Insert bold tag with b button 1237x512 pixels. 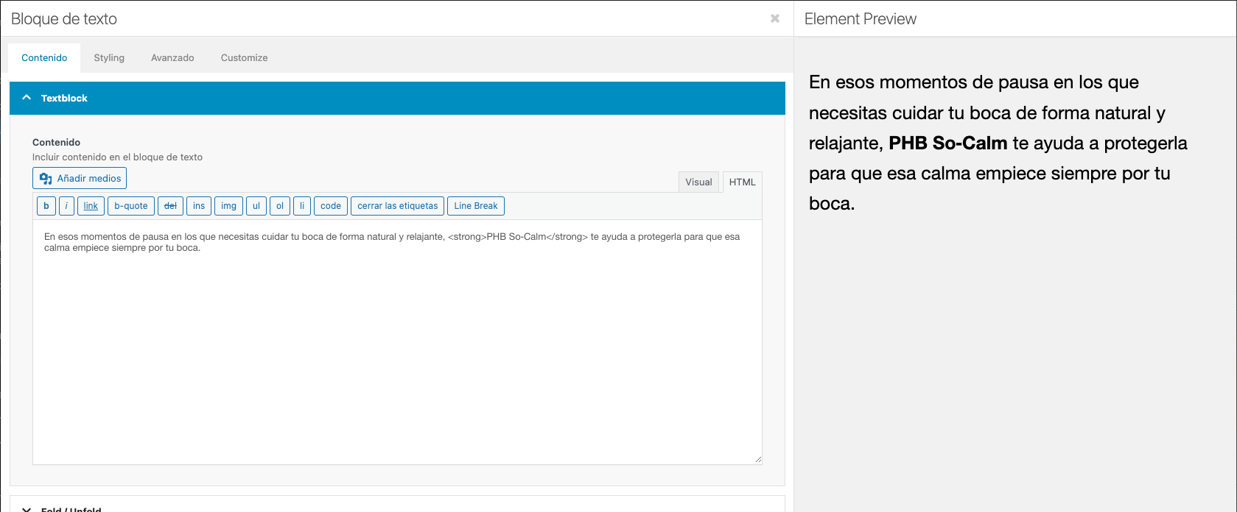(46, 206)
